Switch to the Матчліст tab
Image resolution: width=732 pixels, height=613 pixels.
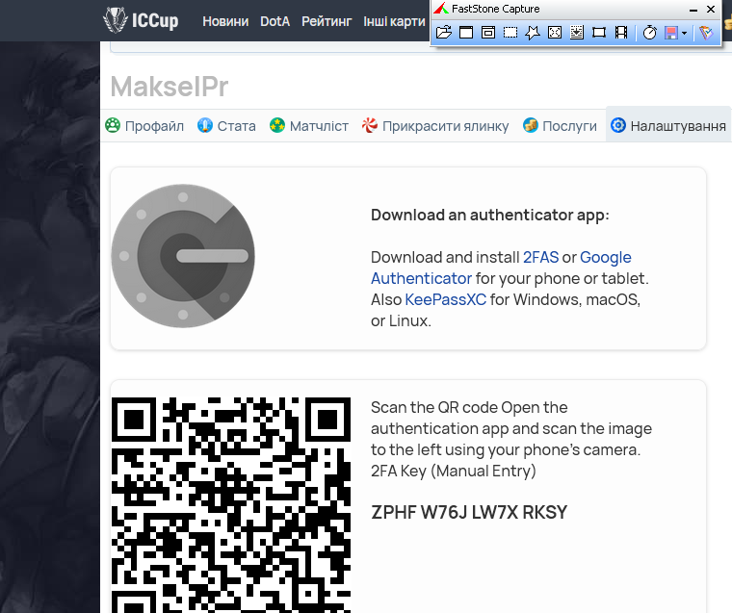[x=309, y=126]
